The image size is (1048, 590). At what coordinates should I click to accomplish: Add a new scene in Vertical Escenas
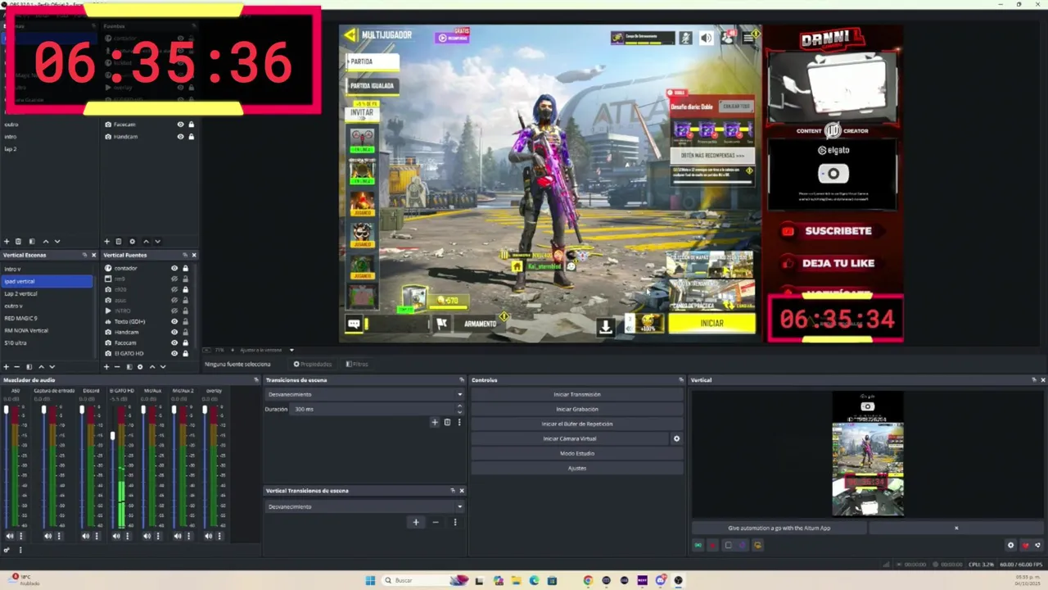(x=7, y=366)
